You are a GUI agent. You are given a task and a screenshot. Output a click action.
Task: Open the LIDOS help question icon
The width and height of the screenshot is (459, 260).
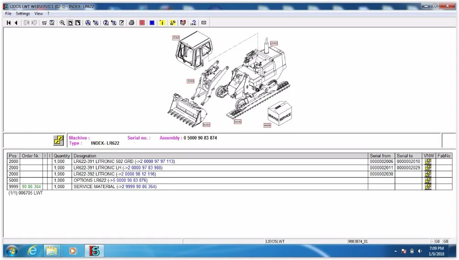[193, 23]
